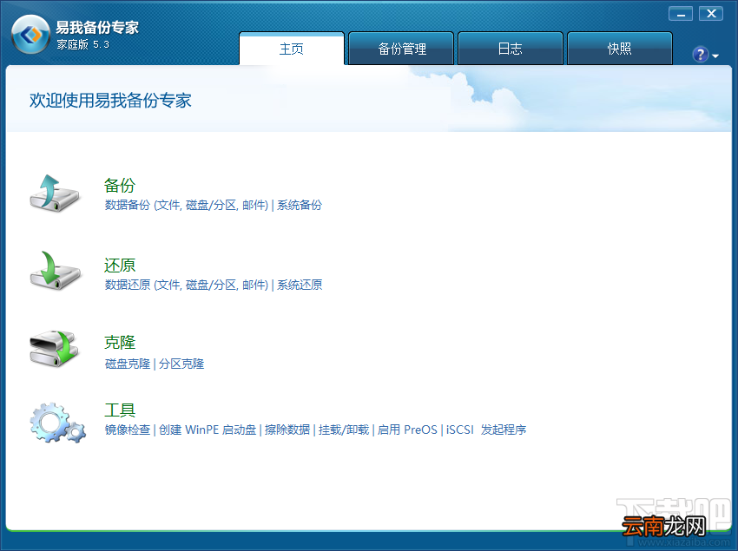Click the restore drive icon with green arrow

(55, 271)
